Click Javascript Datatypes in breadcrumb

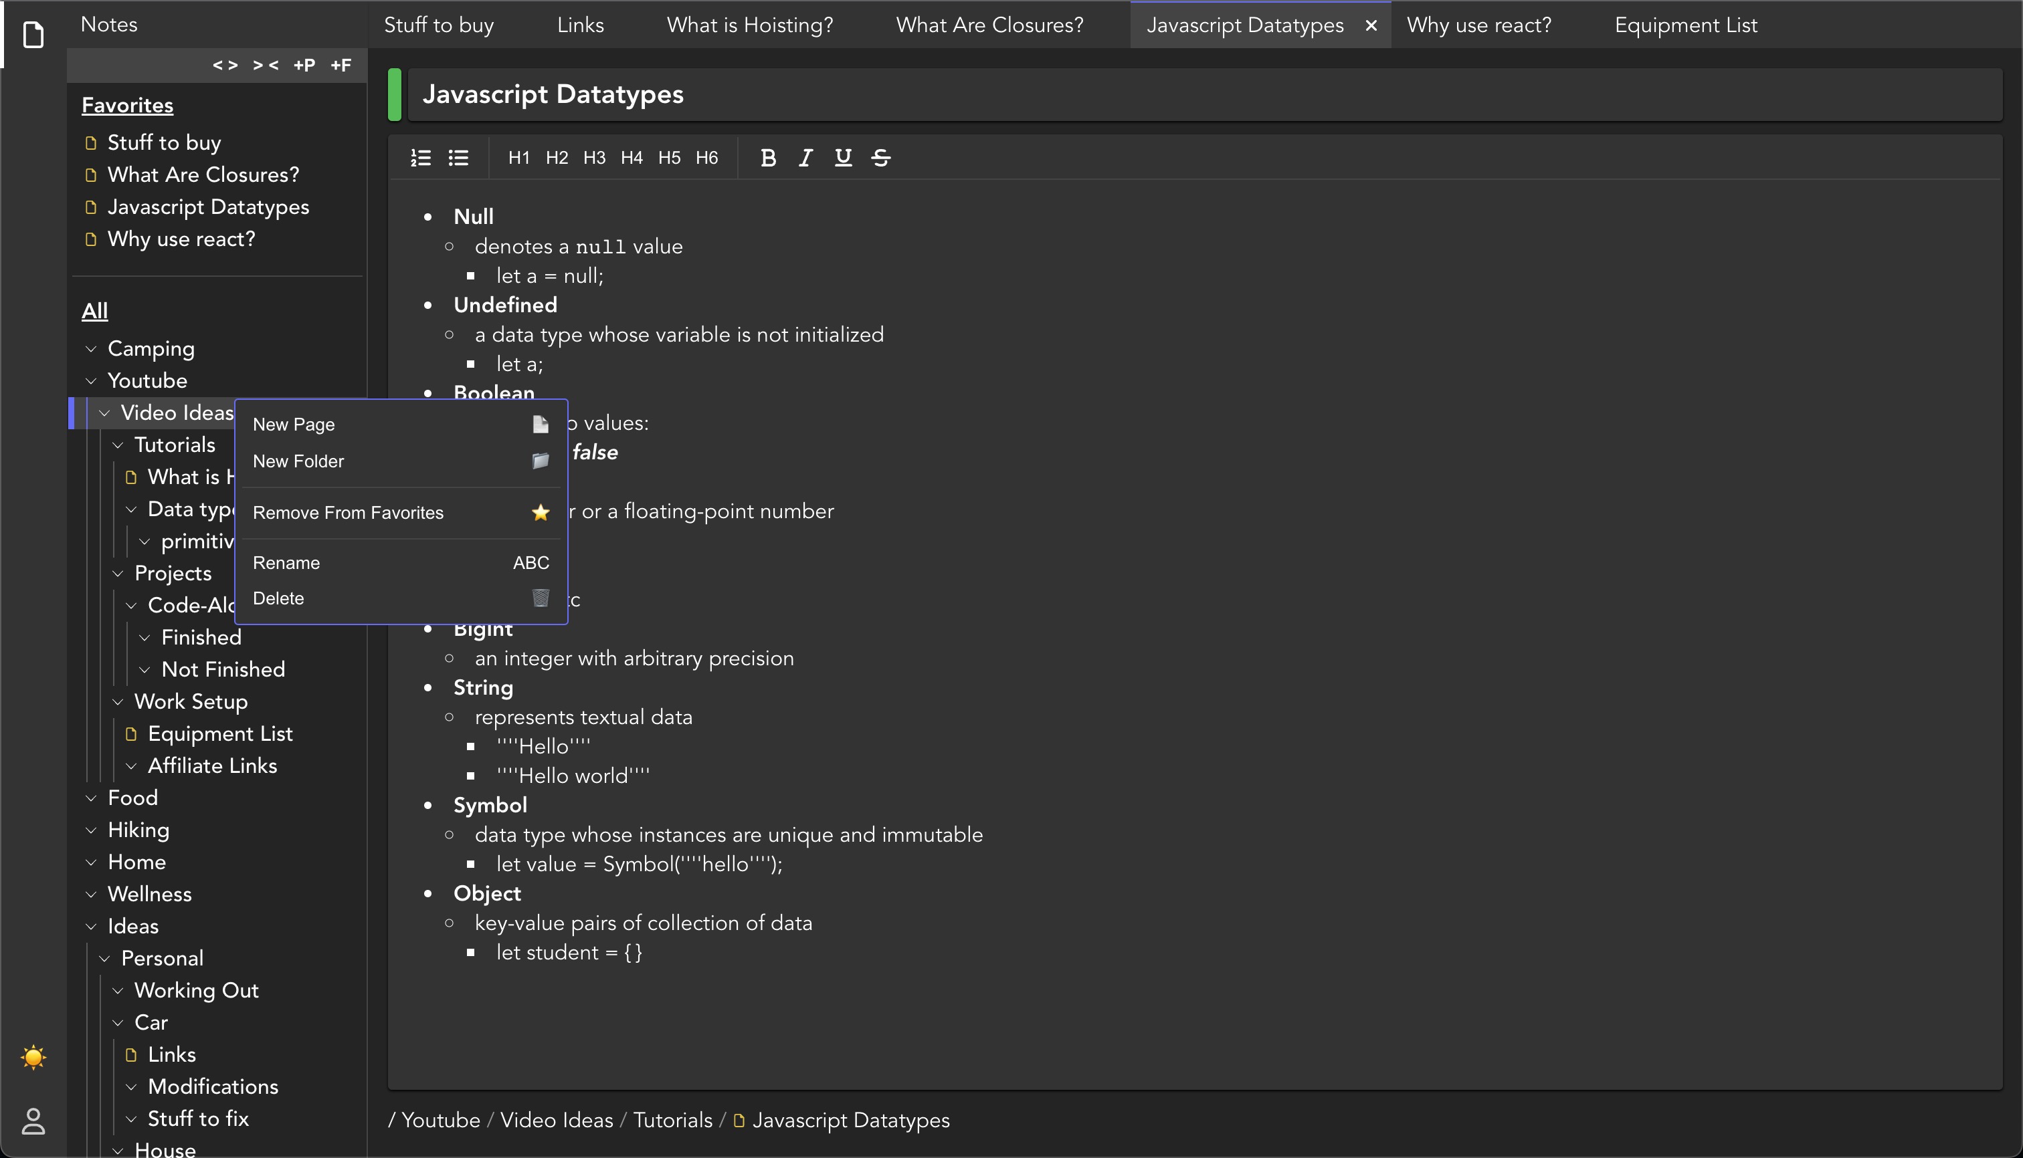click(x=851, y=1120)
